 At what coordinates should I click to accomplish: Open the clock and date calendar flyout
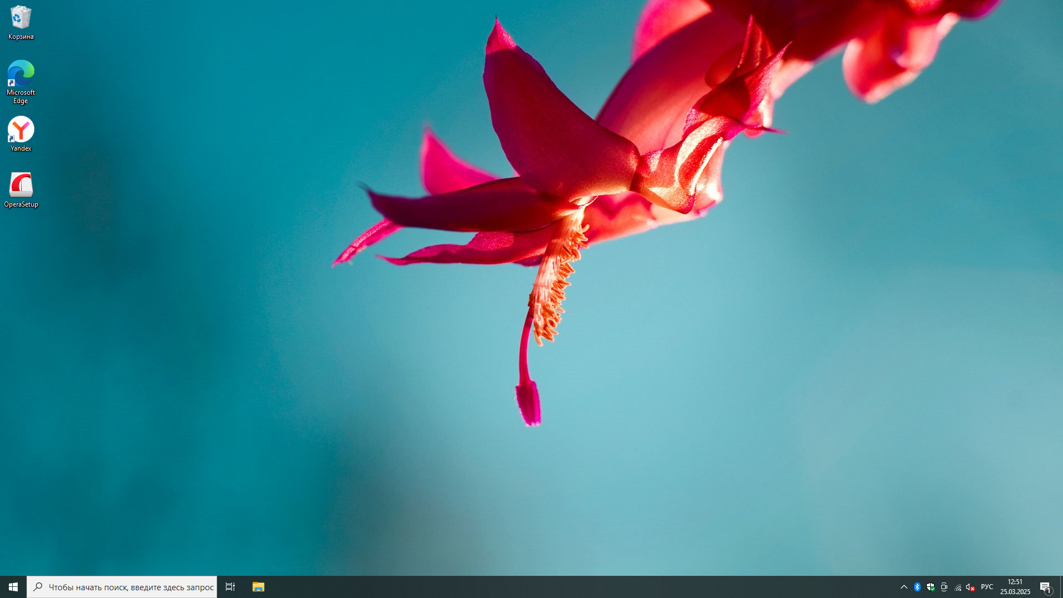point(1015,587)
